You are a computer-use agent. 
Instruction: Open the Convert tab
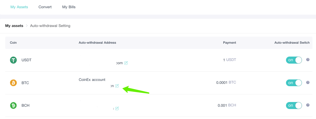[x=45, y=7]
